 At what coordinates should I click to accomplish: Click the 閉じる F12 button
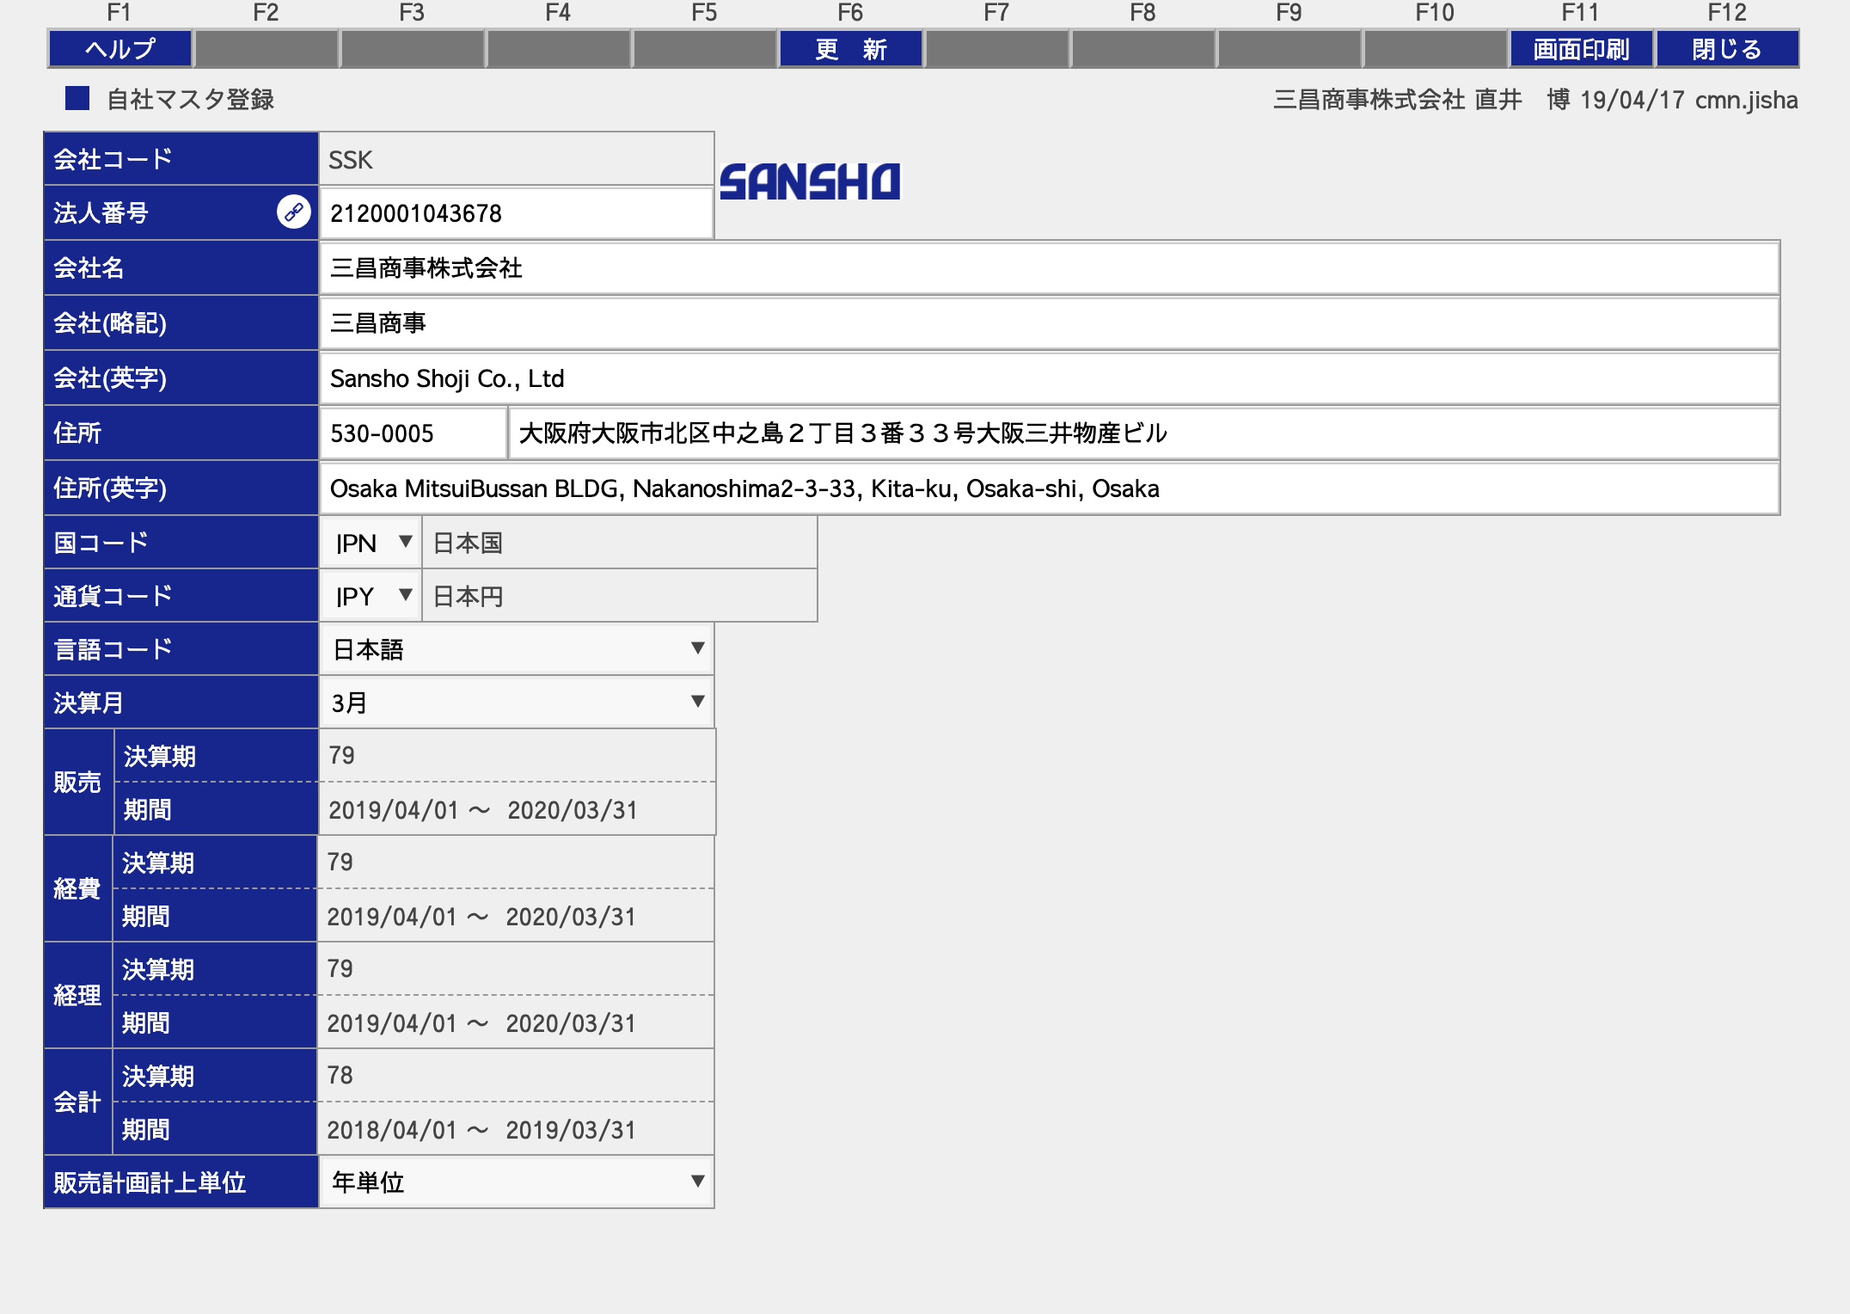coord(1727,49)
